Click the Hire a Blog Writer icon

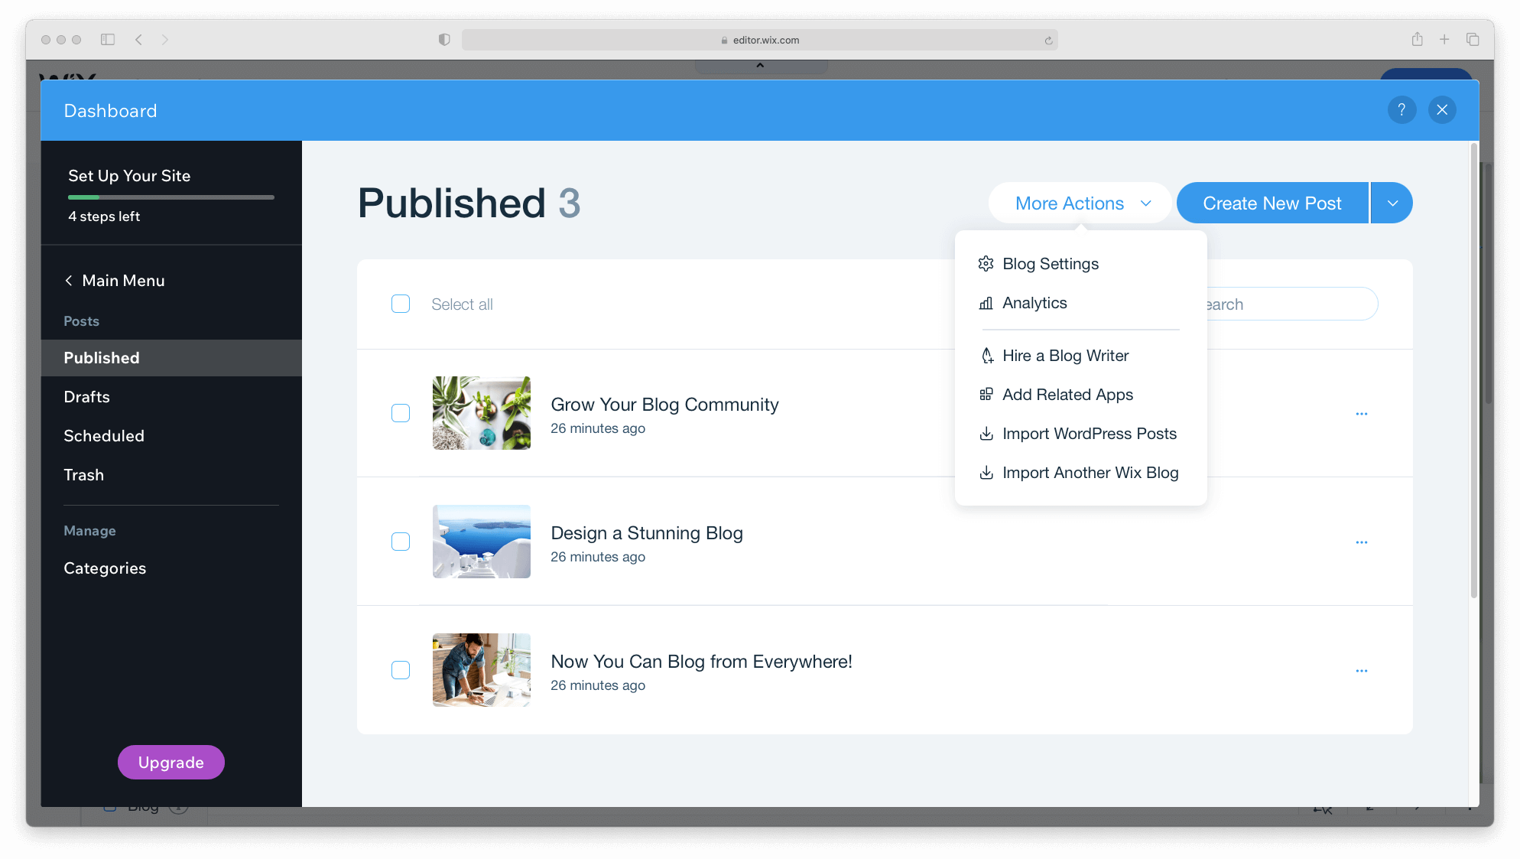click(985, 354)
